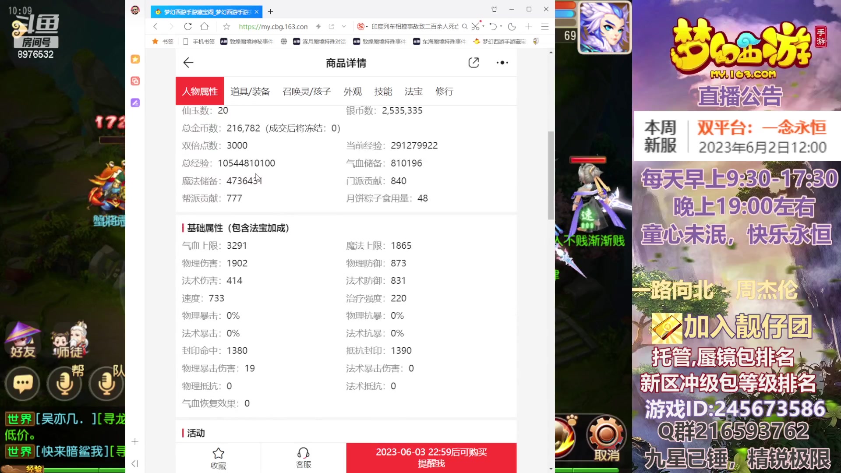The width and height of the screenshot is (841, 473).
Task: Switch to the 修行 tab
Action: [x=444, y=92]
